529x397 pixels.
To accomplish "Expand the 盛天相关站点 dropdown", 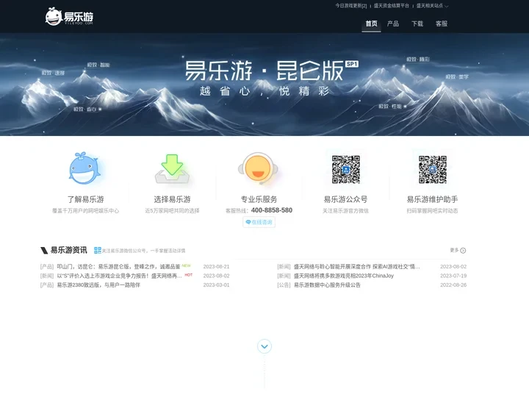I will click(432, 6).
